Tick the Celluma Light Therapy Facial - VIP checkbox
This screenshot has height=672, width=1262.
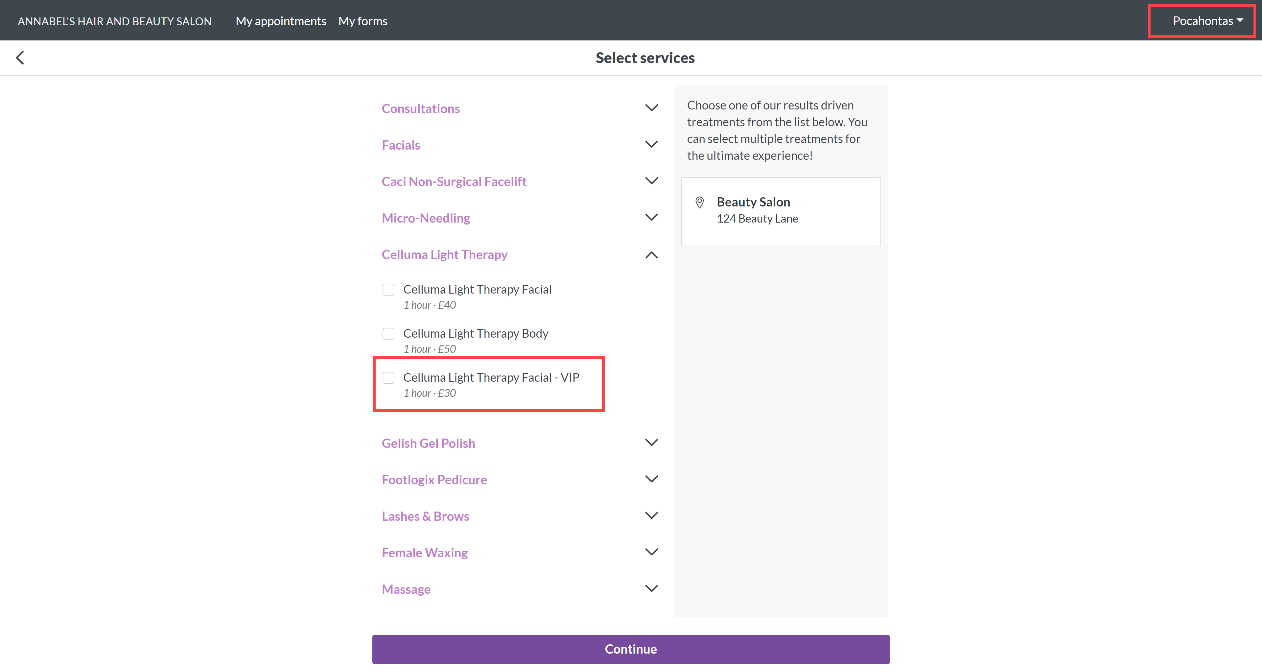pos(388,378)
